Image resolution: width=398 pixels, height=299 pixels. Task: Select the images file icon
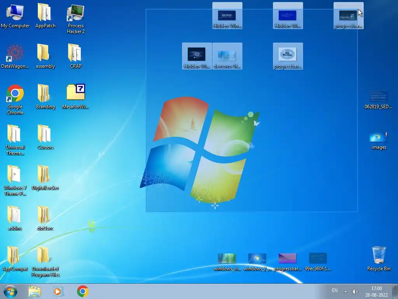pyautogui.click(x=379, y=140)
